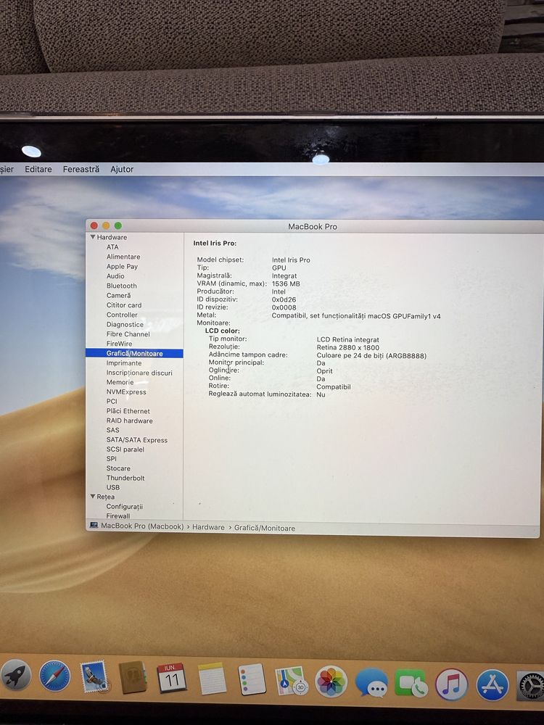544x725 pixels.
Task: Select SPI in the sidebar
Action: click(x=112, y=459)
